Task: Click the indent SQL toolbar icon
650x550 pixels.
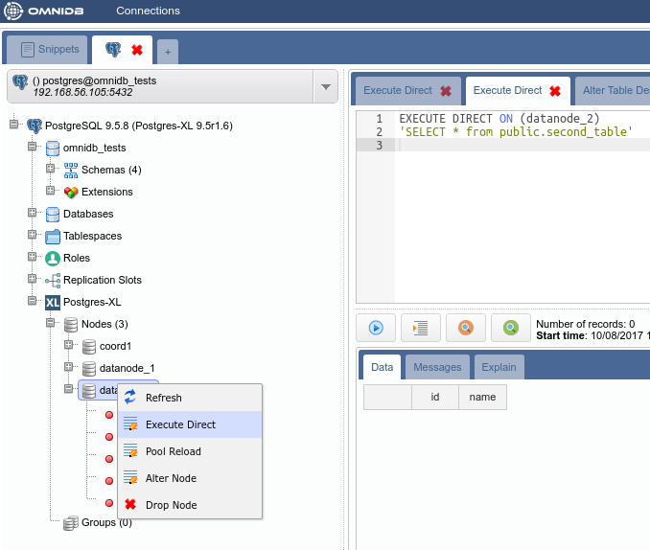Action: 421,328
